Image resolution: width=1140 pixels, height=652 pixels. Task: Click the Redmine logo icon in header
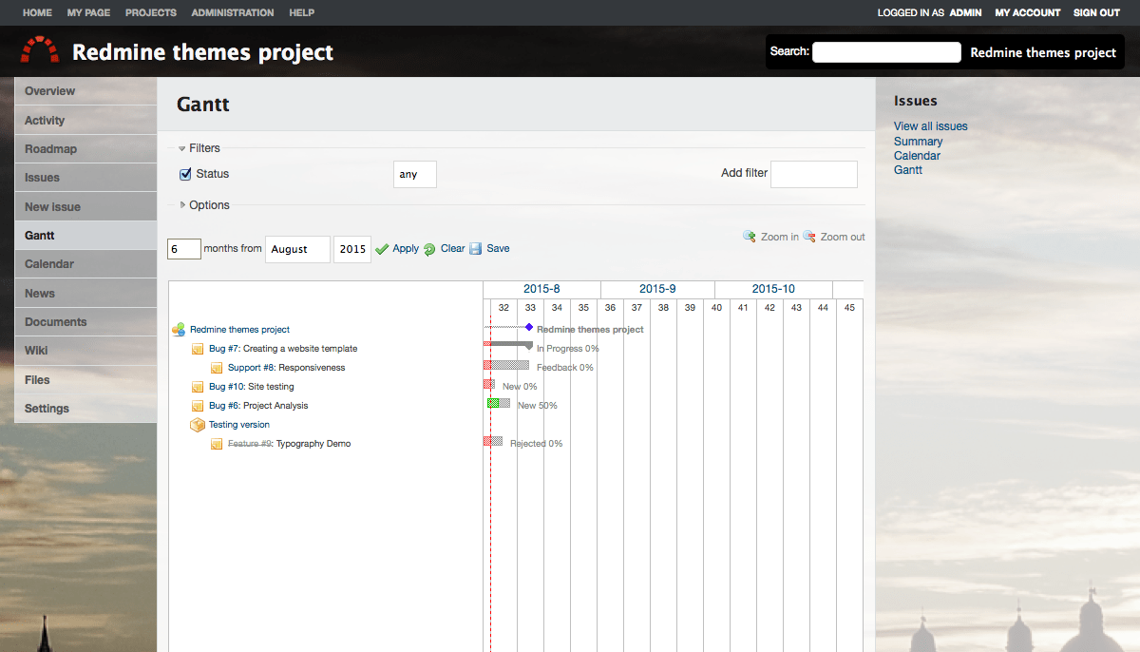40,50
